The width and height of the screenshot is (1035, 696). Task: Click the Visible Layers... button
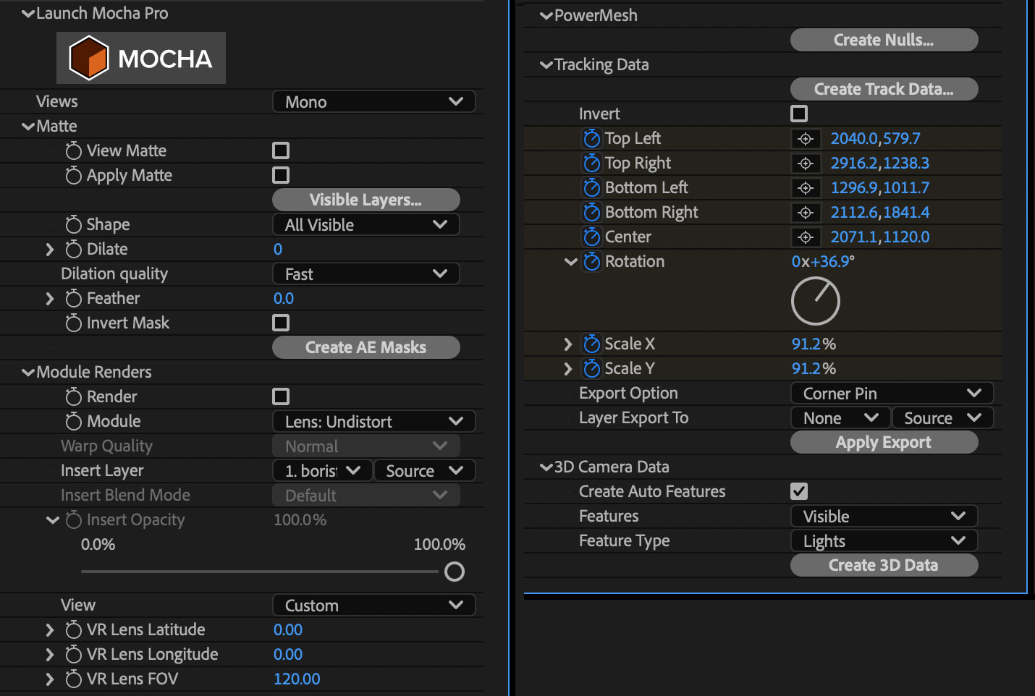(x=366, y=200)
